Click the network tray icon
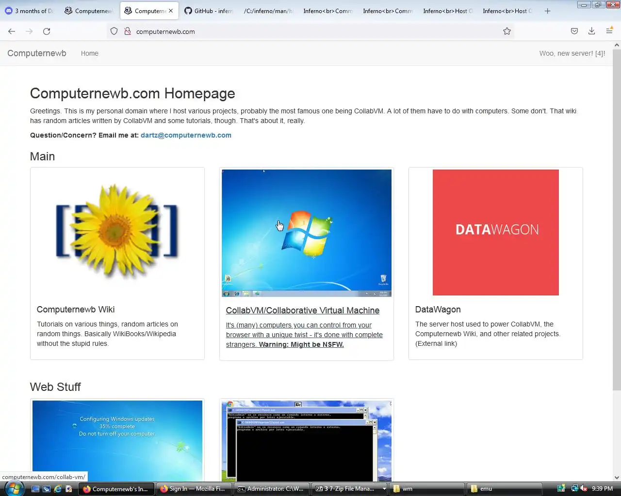The width and height of the screenshot is (621, 496). coord(574,489)
